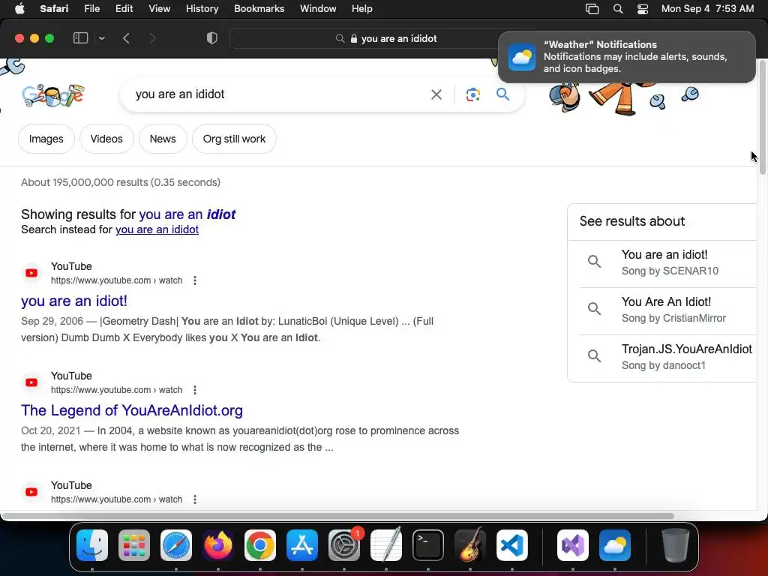The width and height of the screenshot is (768, 576).
Task: Open Visual Studio Code from the Dock
Action: click(x=512, y=545)
